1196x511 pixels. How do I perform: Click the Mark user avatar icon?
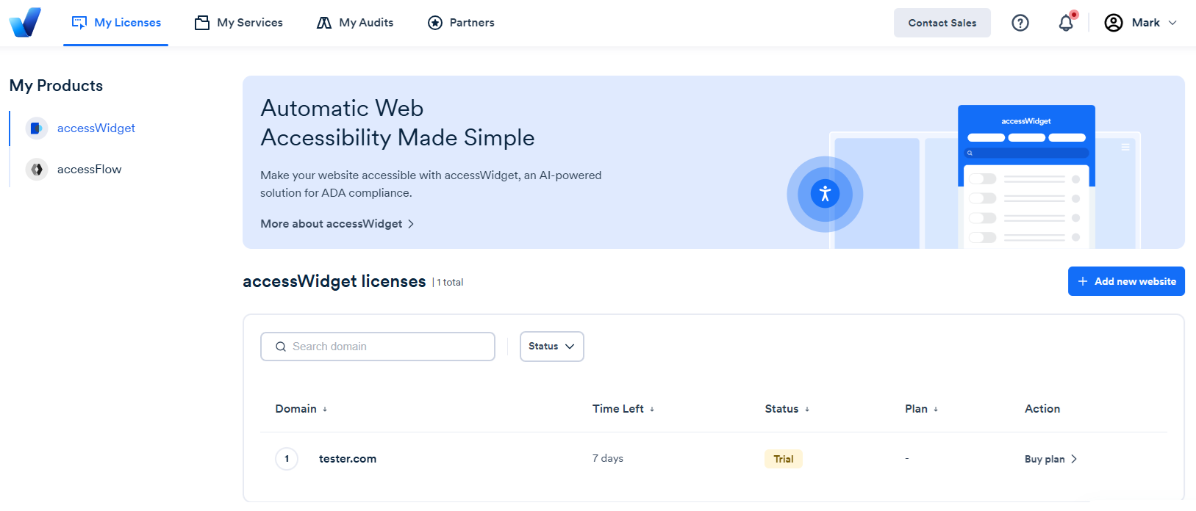point(1114,23)
